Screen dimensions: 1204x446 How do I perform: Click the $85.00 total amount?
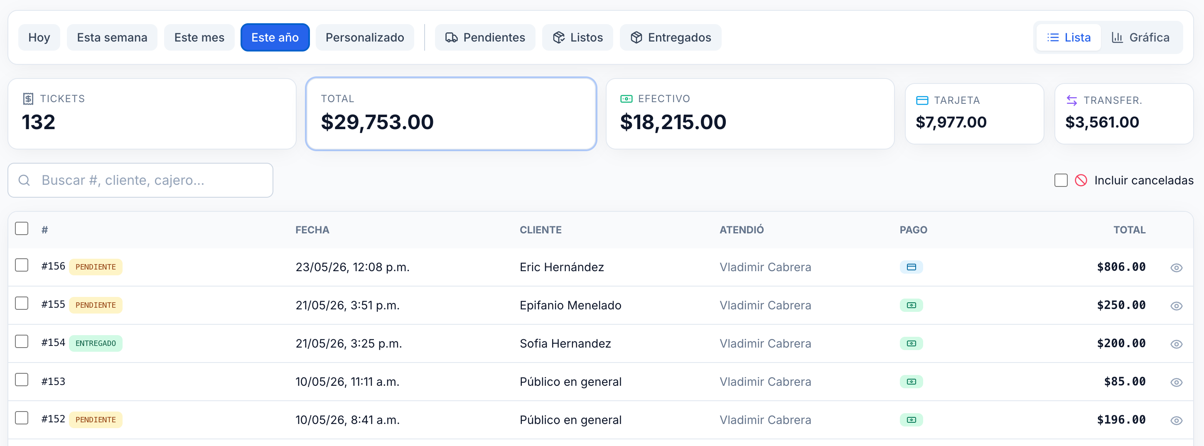(x=1125, y=382)
